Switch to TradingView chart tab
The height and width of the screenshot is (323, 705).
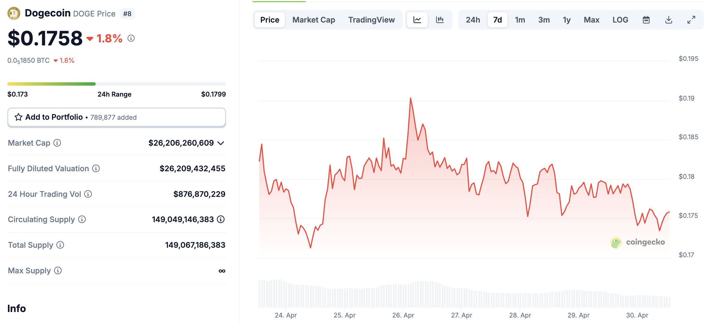point(372,20)
